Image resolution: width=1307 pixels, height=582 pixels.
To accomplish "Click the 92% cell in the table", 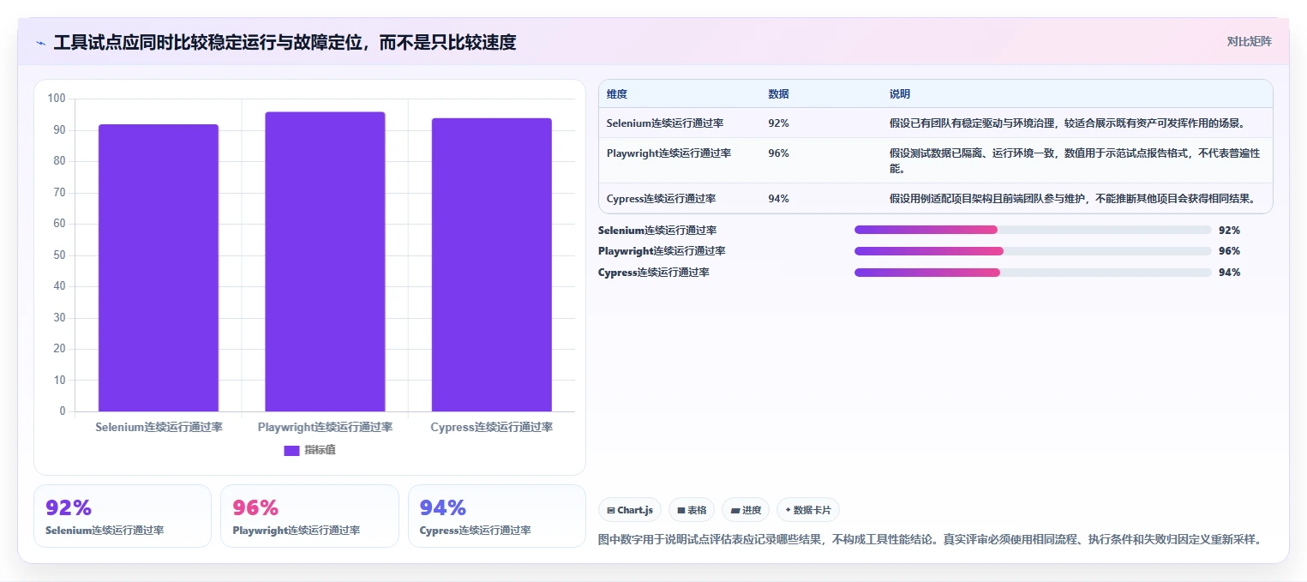I will [x=778, y=123].
